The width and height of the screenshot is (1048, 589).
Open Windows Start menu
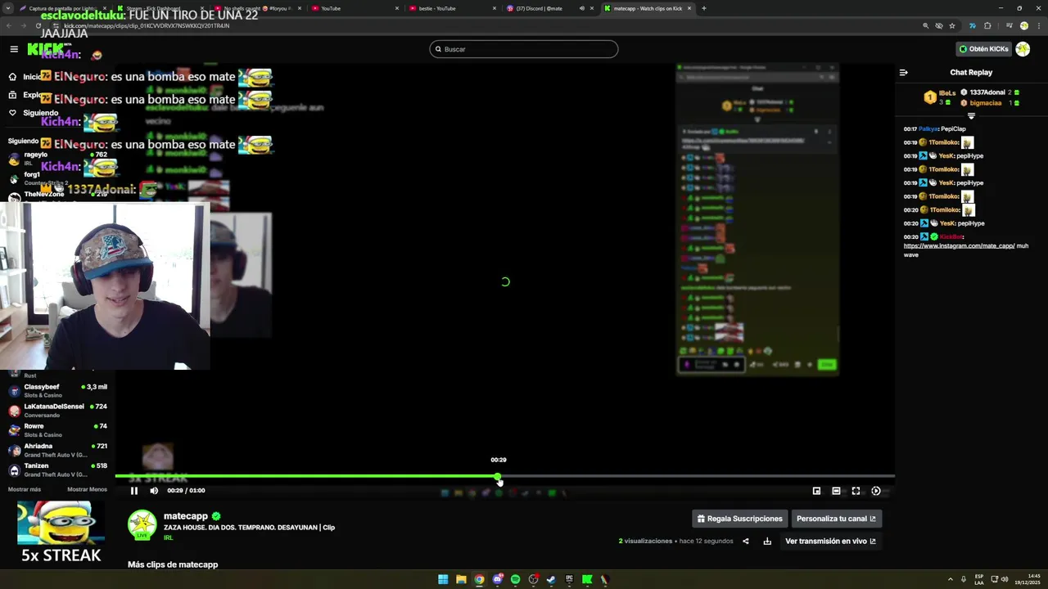[443, 579]
